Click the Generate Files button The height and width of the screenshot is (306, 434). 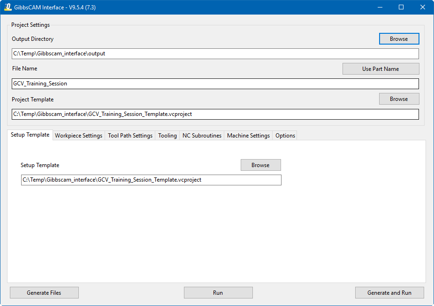coord(44,293)
